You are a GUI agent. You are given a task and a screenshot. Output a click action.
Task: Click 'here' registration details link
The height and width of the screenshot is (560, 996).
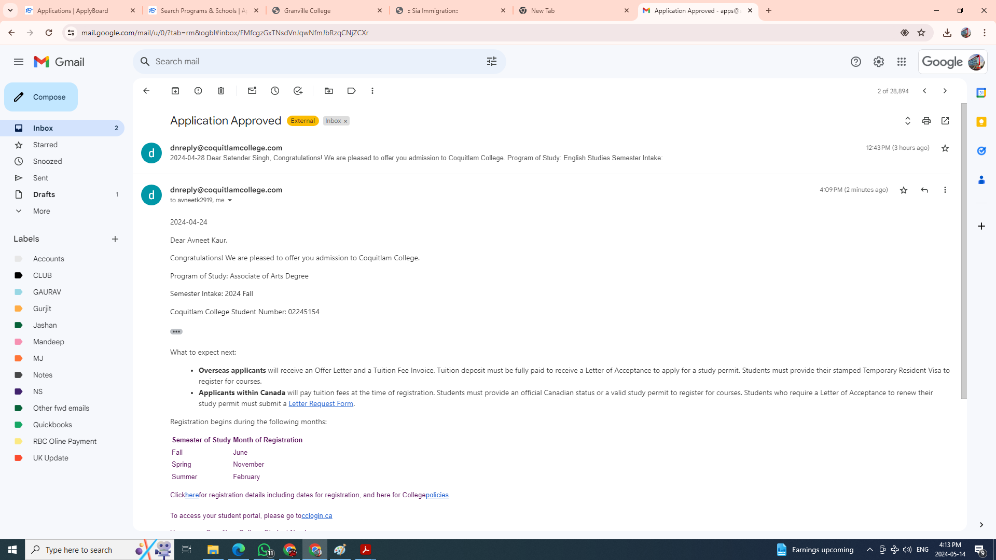click(x=192, y=495)
